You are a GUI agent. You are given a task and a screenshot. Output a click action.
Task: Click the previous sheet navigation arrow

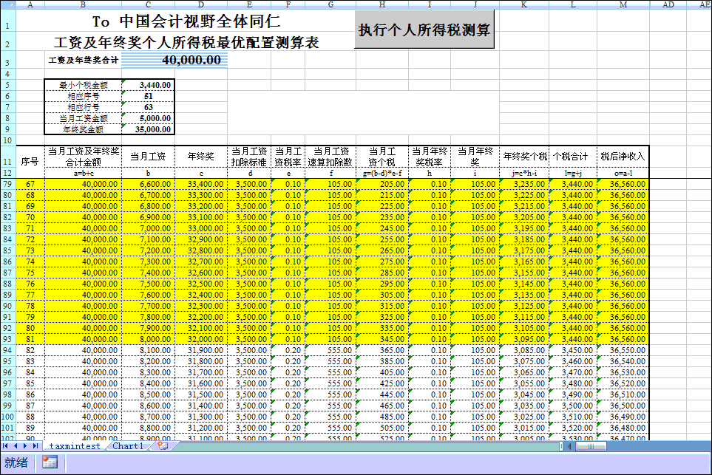16,446
